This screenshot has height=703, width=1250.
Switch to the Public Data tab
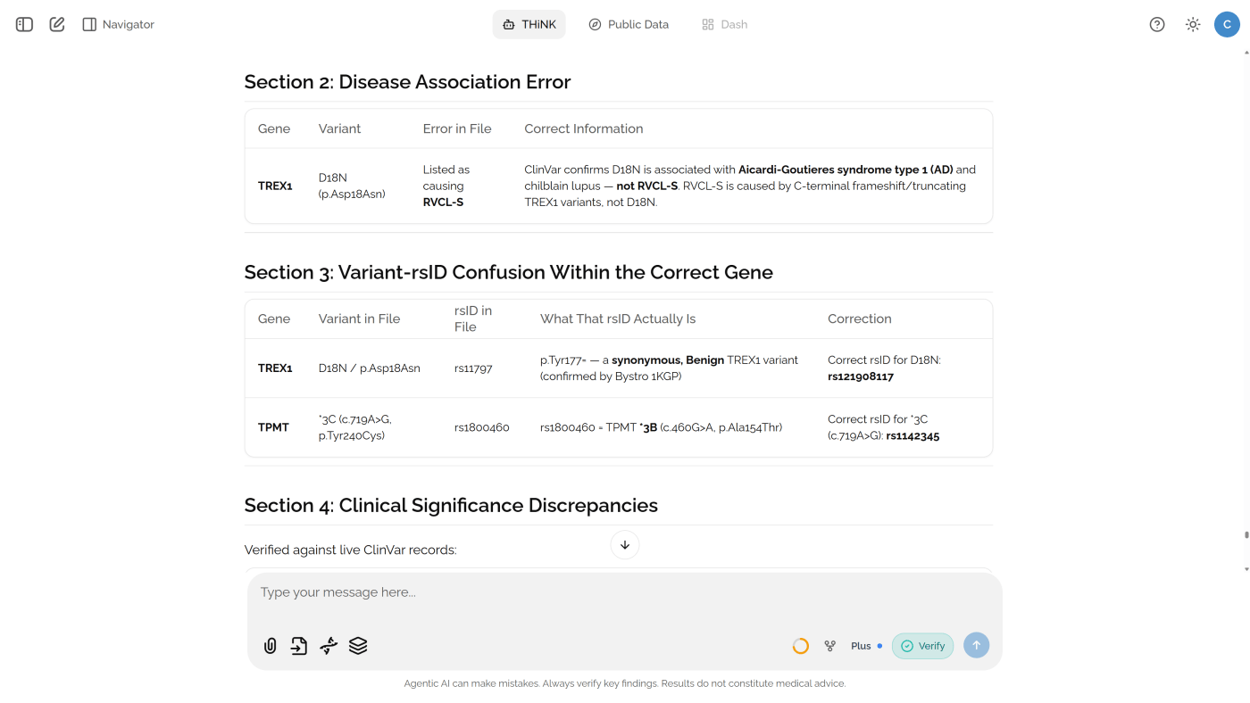[x=629, y=24]
